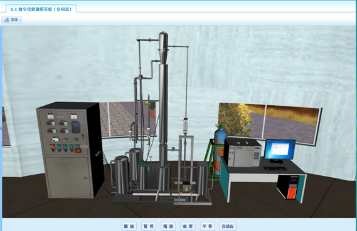Click the upper-left analog meter on cabinet

[50, 116]
